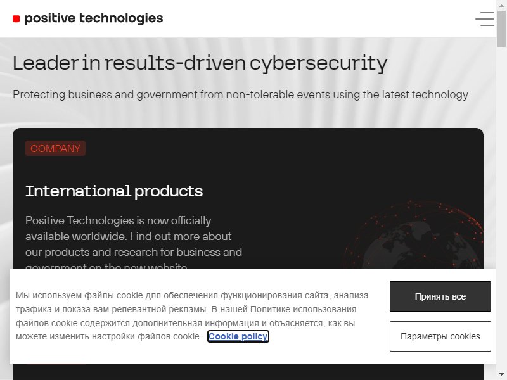Click the vertical scrollbar thumb
This screenshot has height=380, width=507.
[x=501, y=28]
